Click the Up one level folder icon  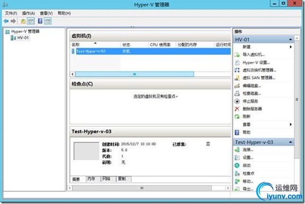pyautogui.click(x=23, y=21)
